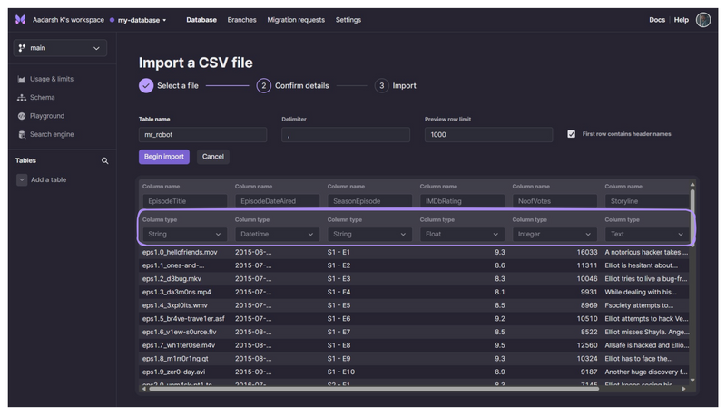The image size is (726, 415).
Task: Open the Integer column type dropdown
Action: coord(554,235)
